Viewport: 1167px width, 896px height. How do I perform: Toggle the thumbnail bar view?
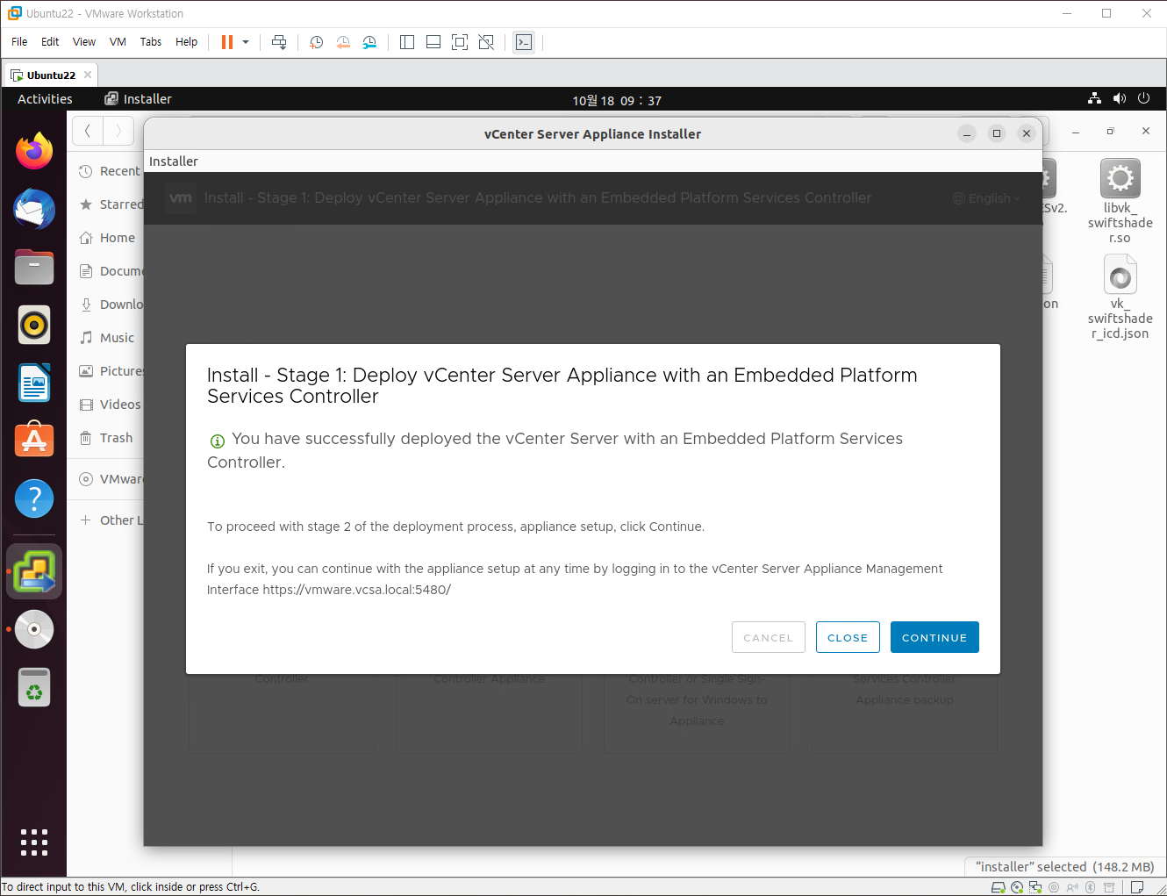pos(433,42)
